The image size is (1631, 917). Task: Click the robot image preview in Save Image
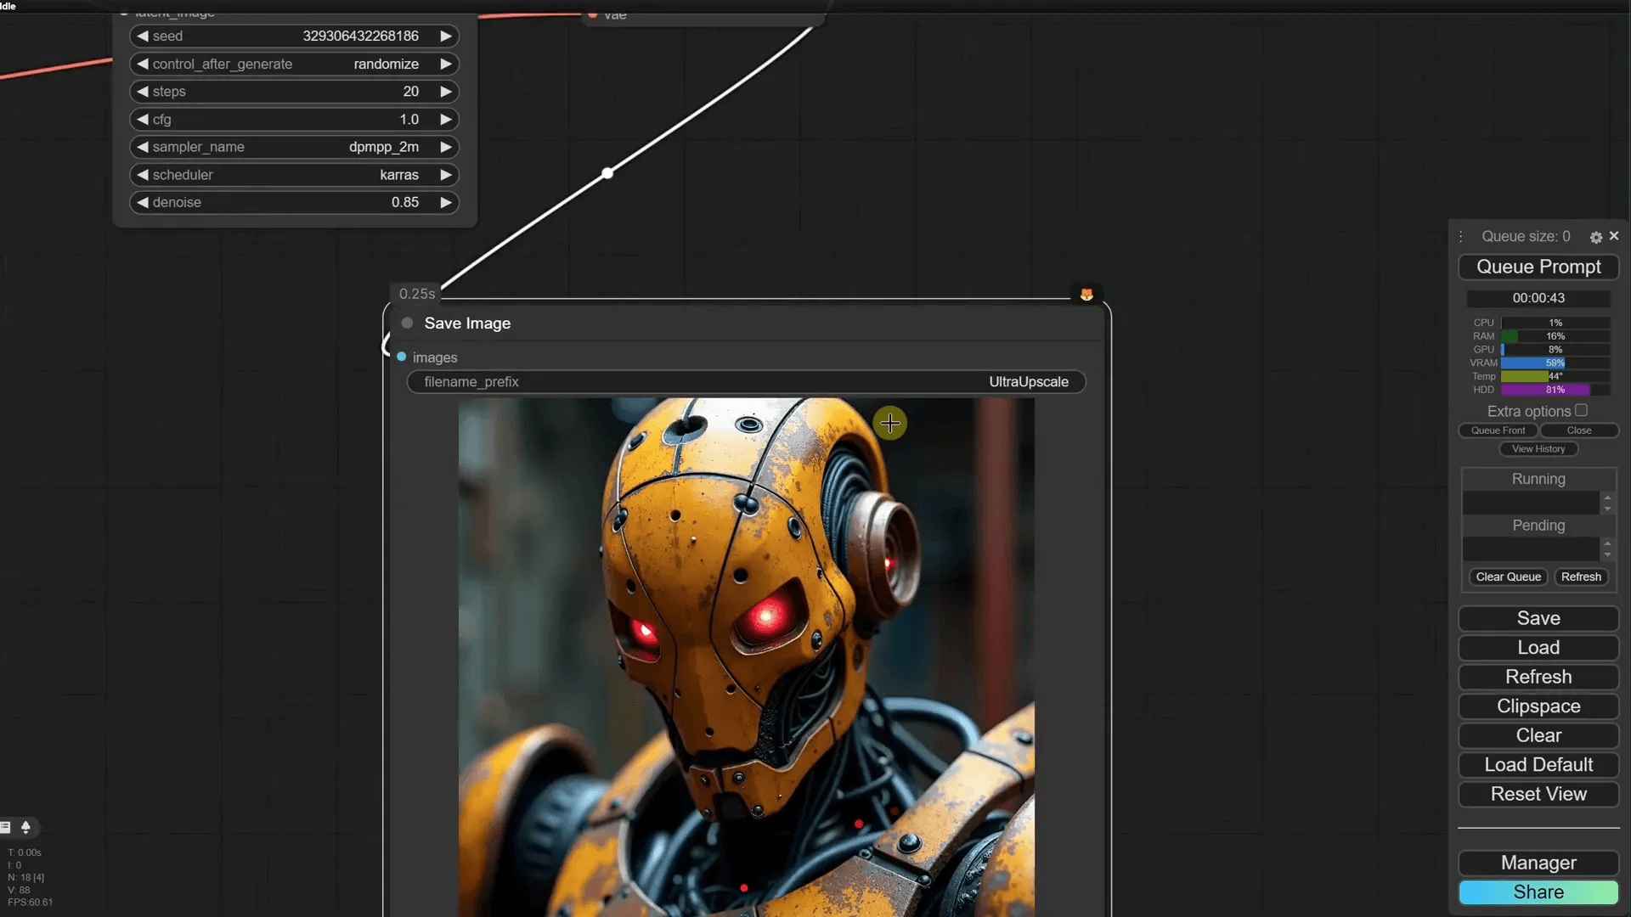(x=746, y=662)
